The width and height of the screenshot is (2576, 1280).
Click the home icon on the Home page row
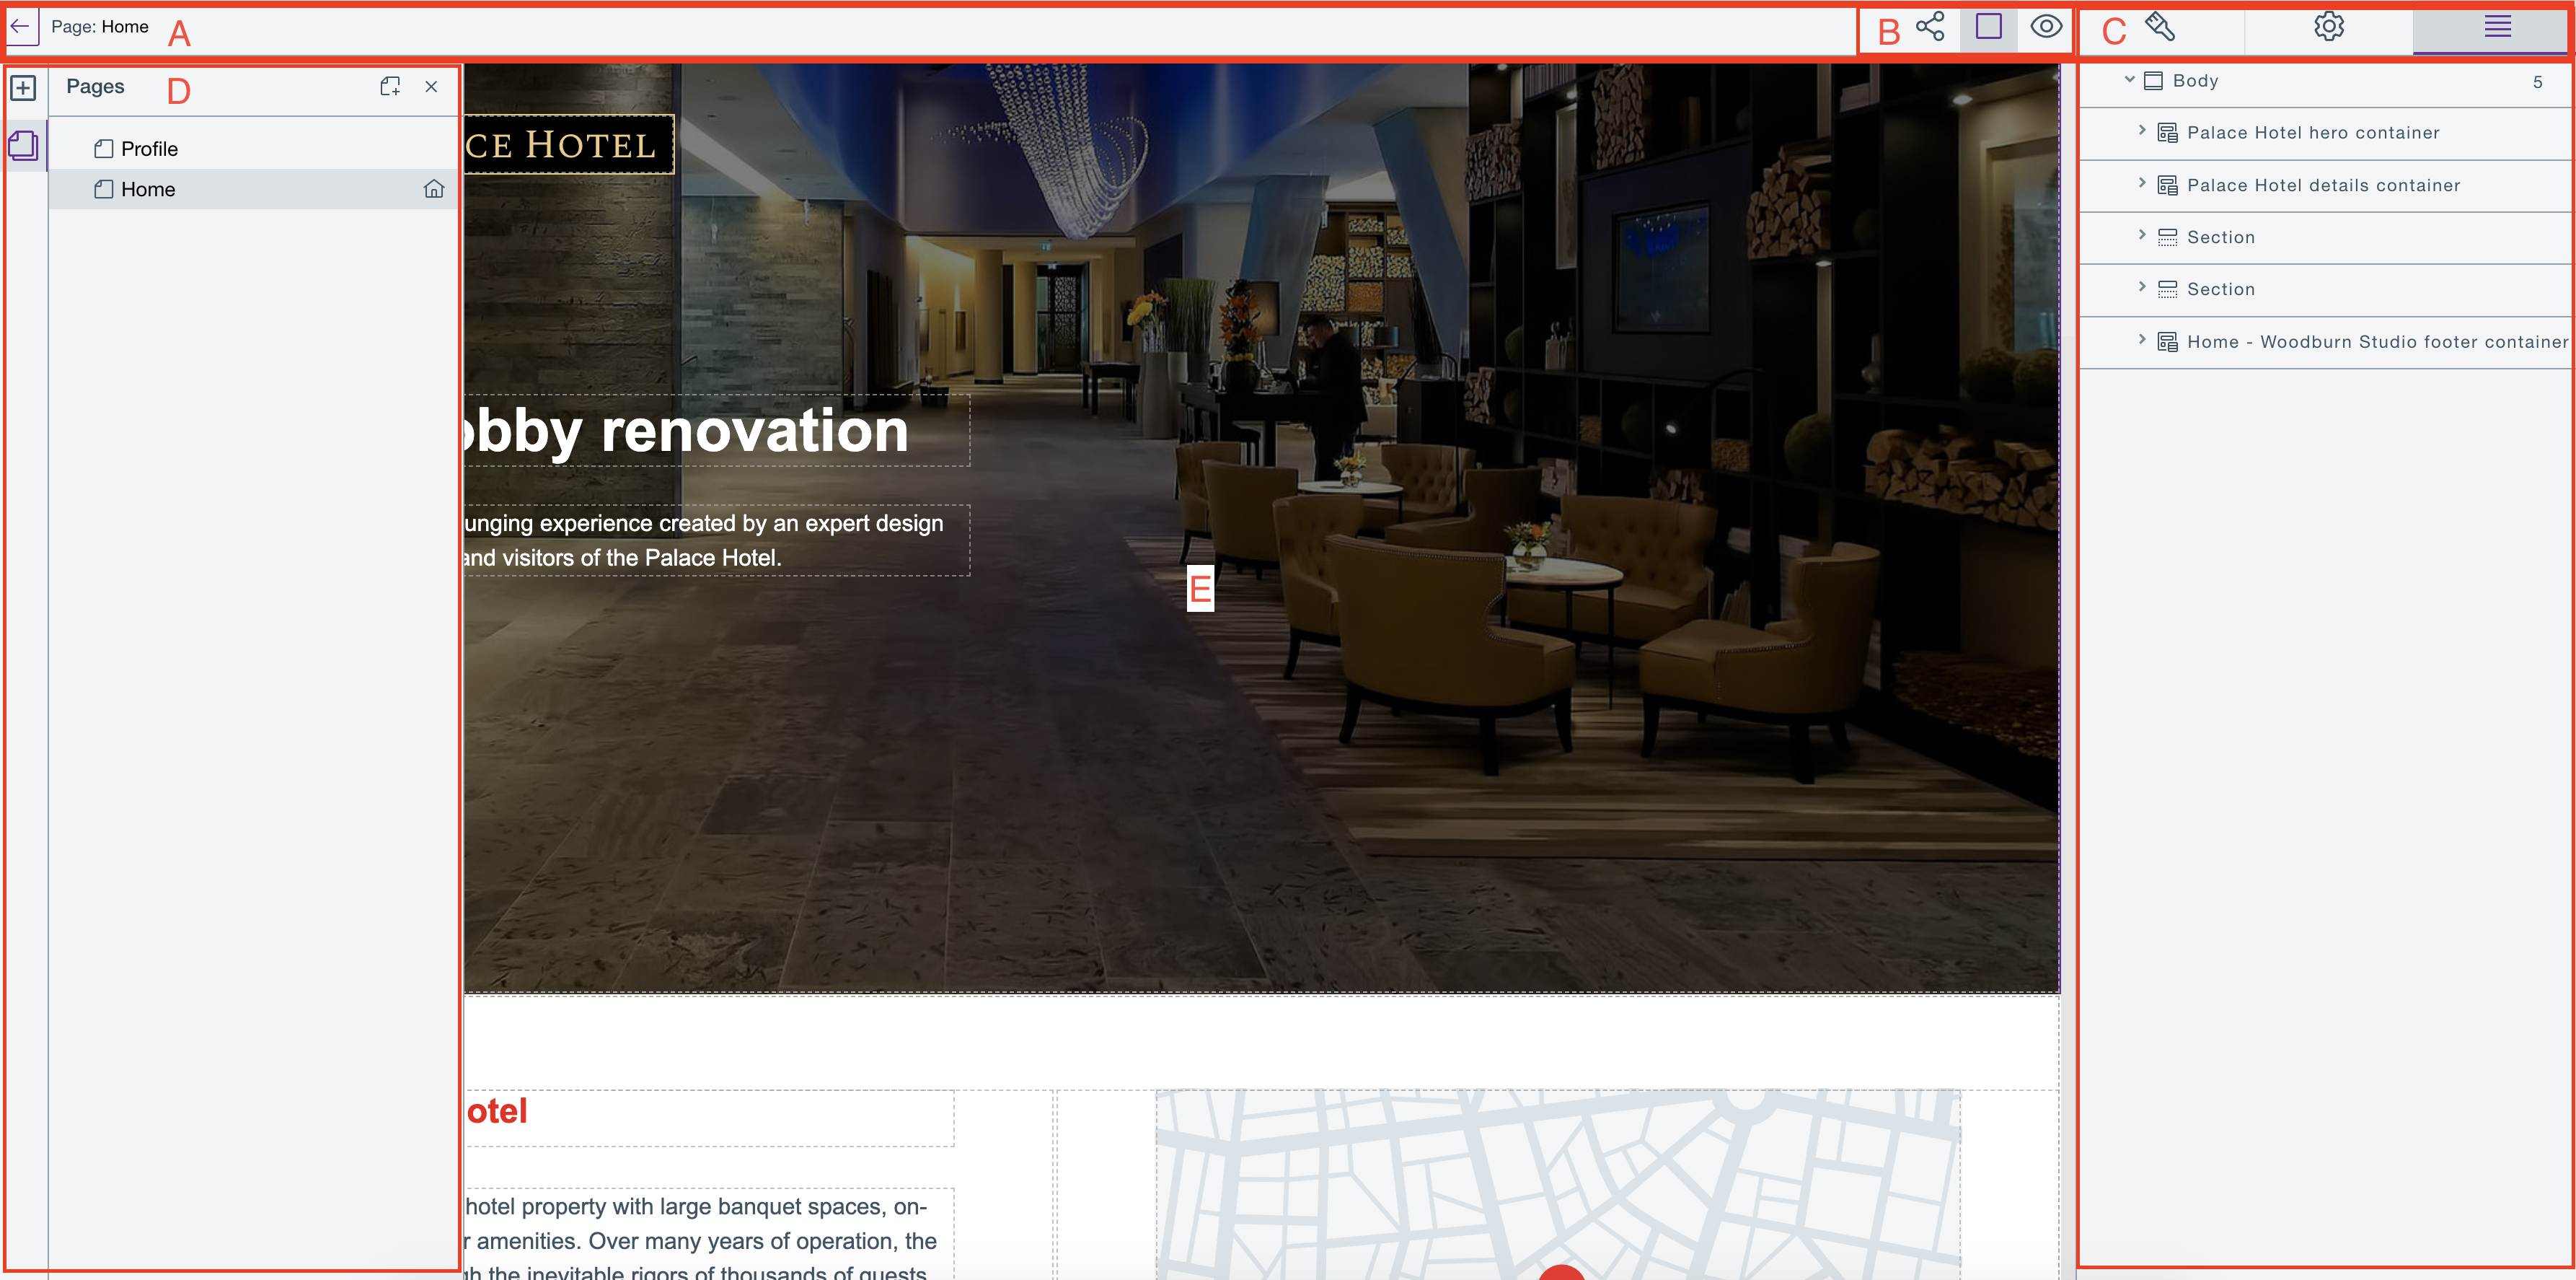pyautogui.click(x=435, y=189)
